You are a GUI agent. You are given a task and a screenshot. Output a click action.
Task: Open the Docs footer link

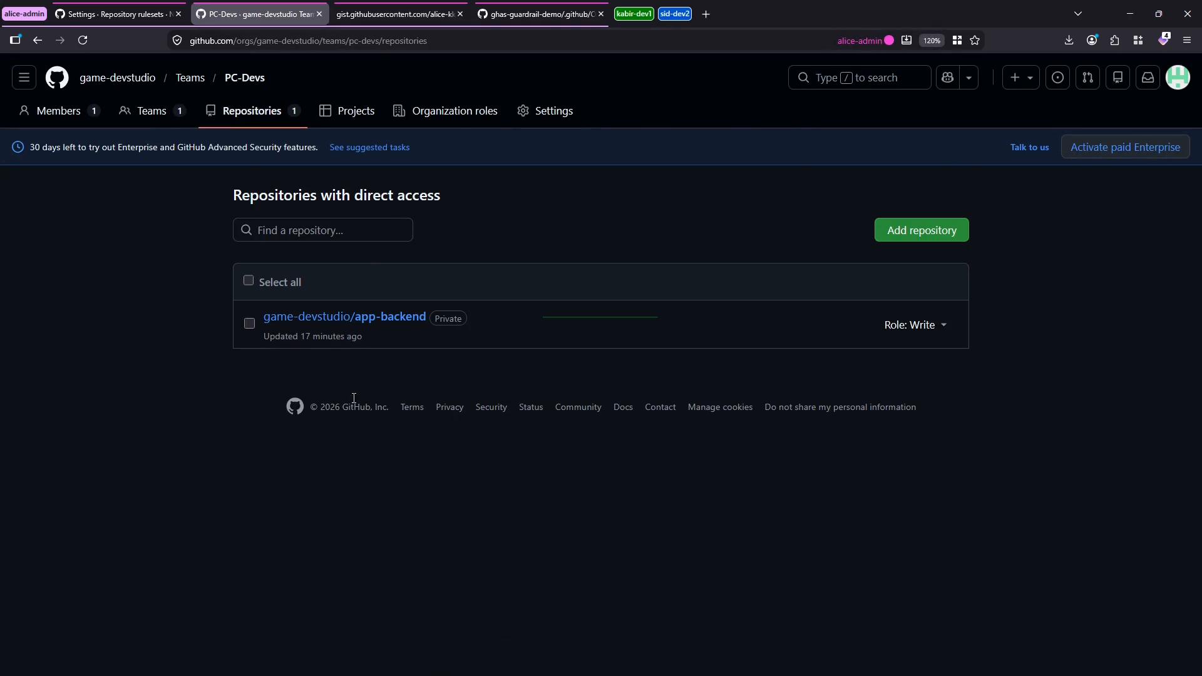623,407
